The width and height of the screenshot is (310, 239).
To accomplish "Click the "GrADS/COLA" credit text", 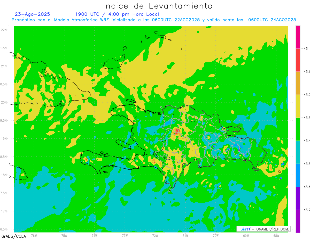I will [13, 236].
